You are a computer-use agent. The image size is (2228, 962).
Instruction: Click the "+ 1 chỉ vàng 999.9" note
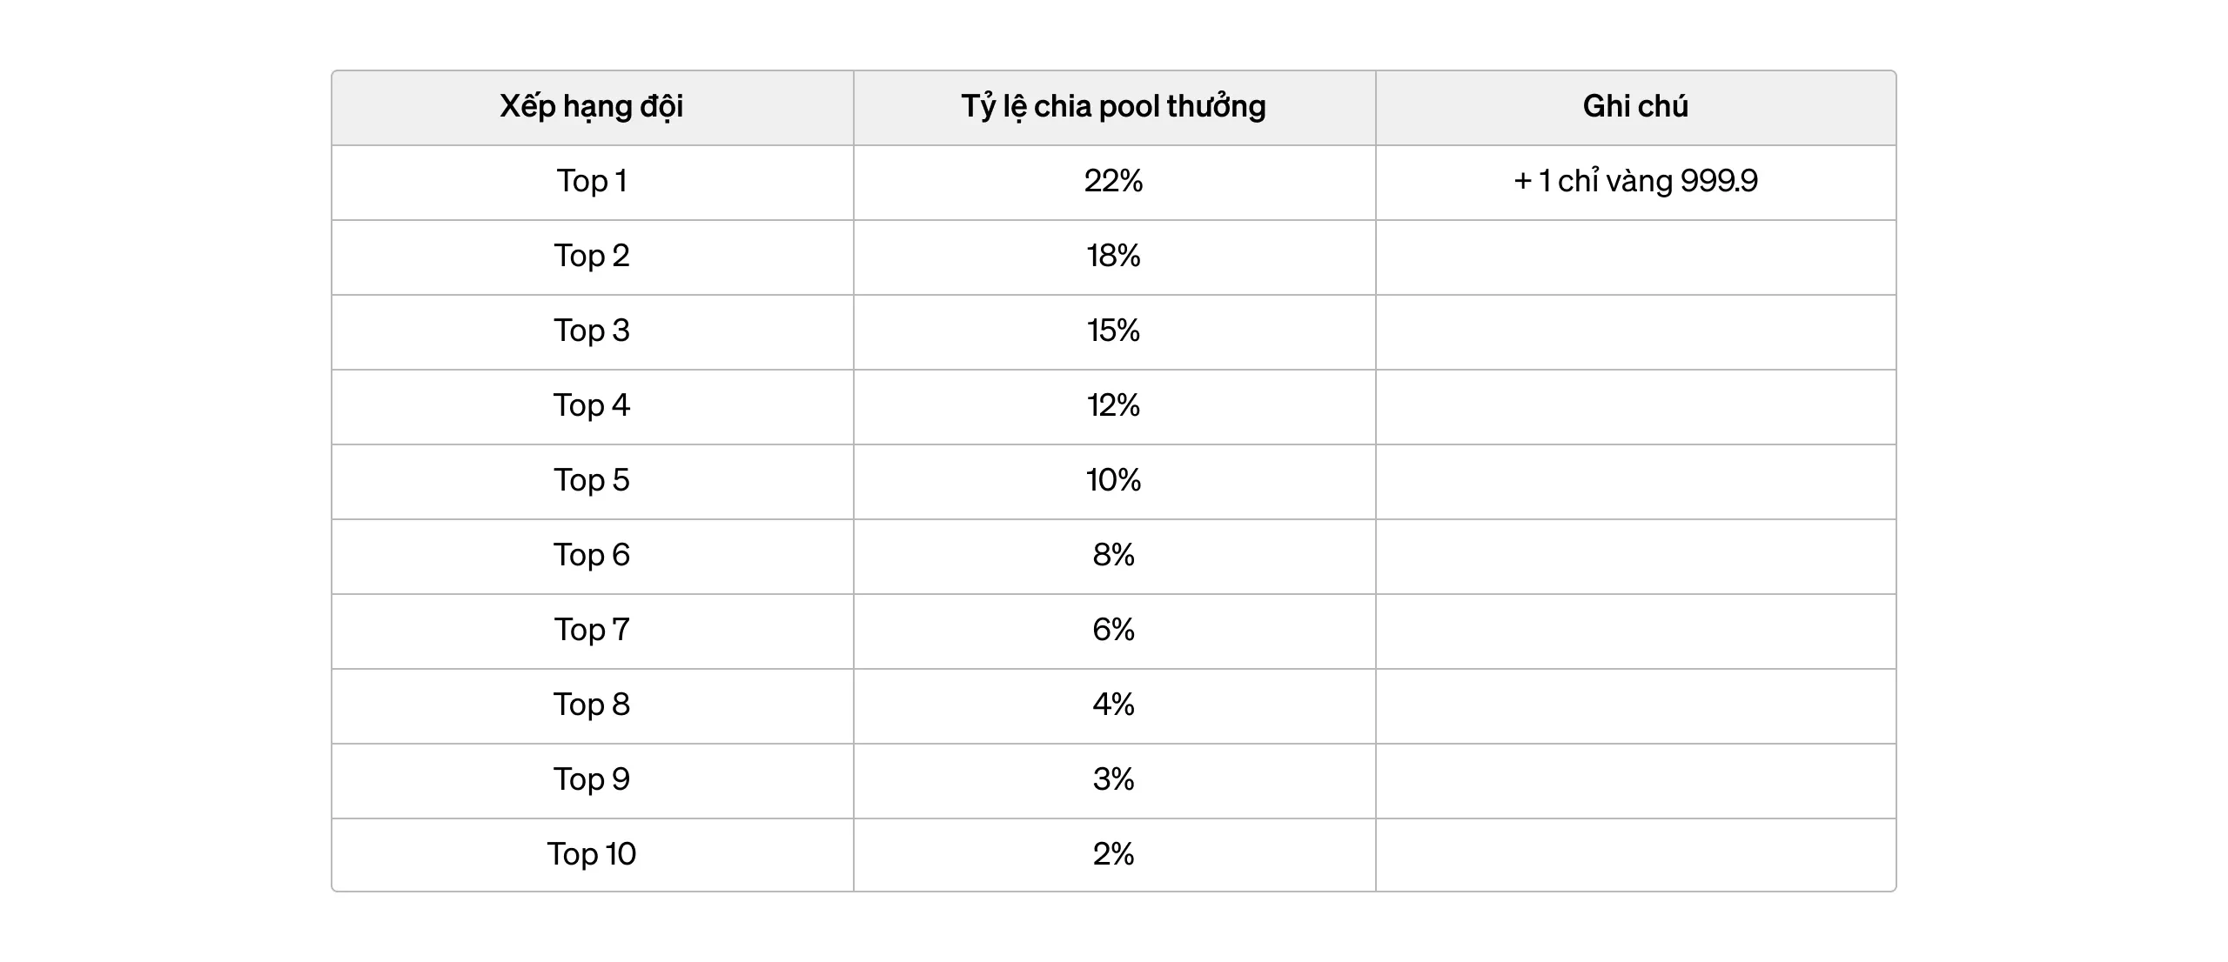coord(1635,182)
